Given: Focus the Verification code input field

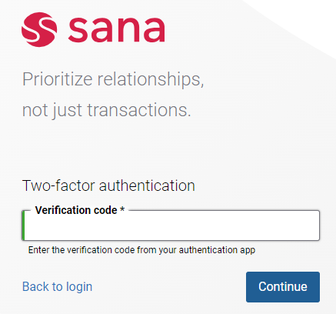Looking at the screenshot, I should (171, 225).
